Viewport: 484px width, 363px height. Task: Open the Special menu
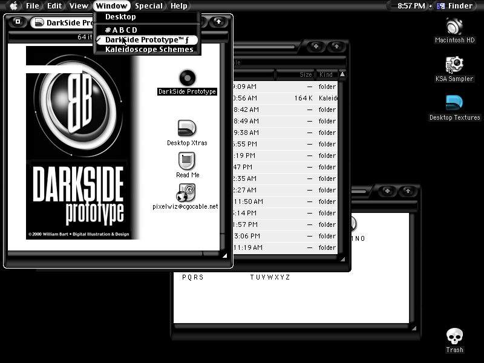pyautogui.click(x=148, y=5)
